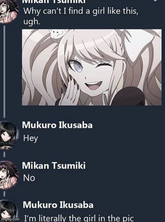Click Mukuro Ikusaba's avatar beside the "Hey" reply

9,136
